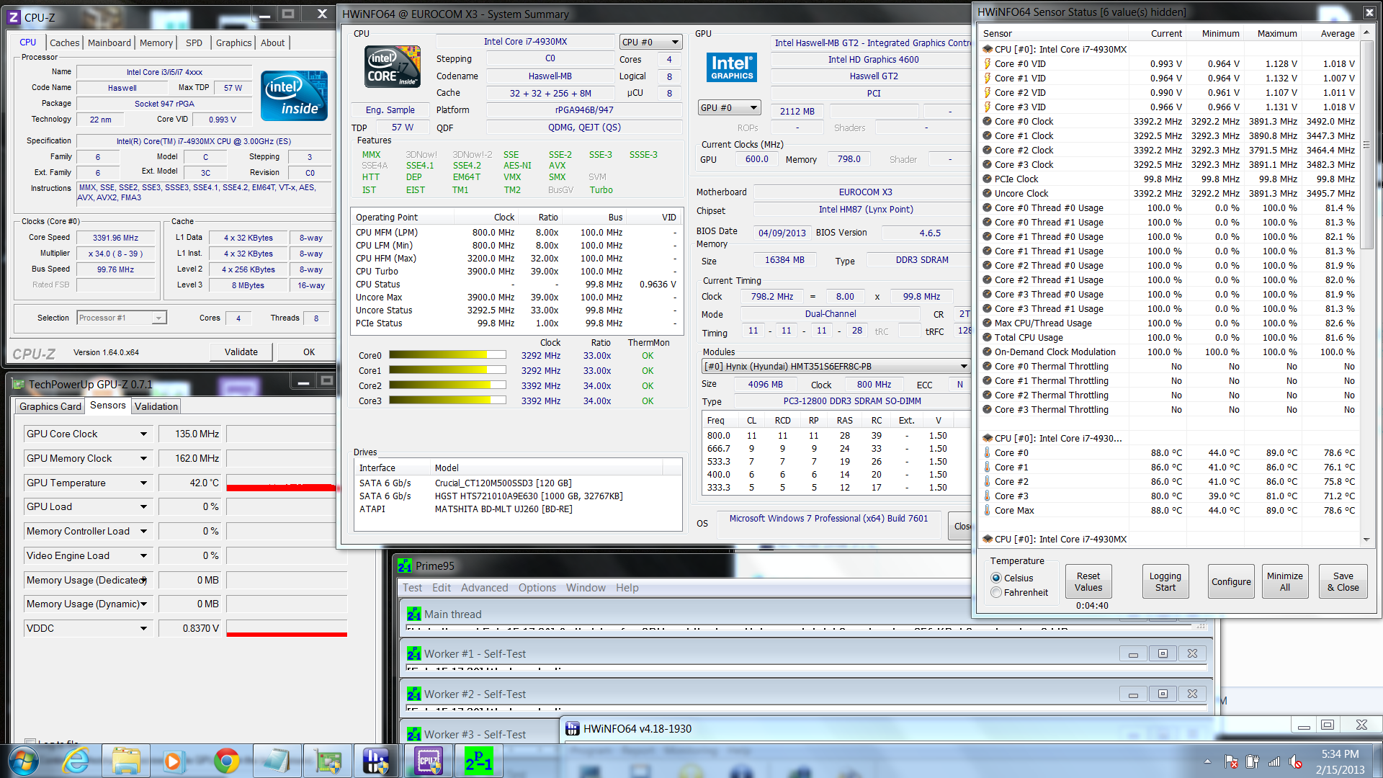Click the Worker #2 Self-Test window icon
The width and height of the screenshot is (1383, 778).
[413, 694]
